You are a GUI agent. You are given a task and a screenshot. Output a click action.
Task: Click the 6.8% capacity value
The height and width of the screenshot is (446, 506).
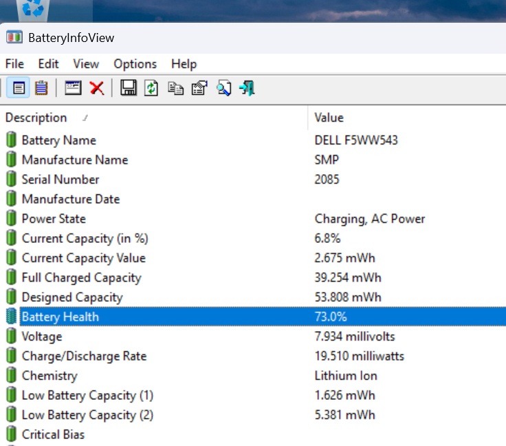tap(327, 238)
